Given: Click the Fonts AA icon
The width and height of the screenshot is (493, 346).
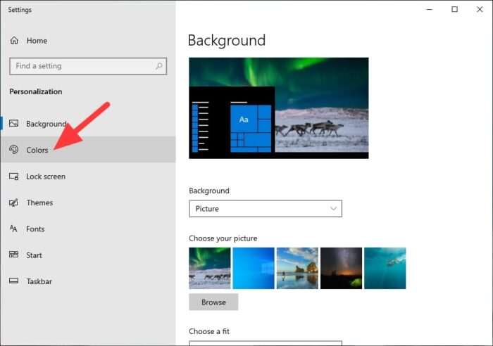Looking at the screenshot, I should click(x=13, y=229).
